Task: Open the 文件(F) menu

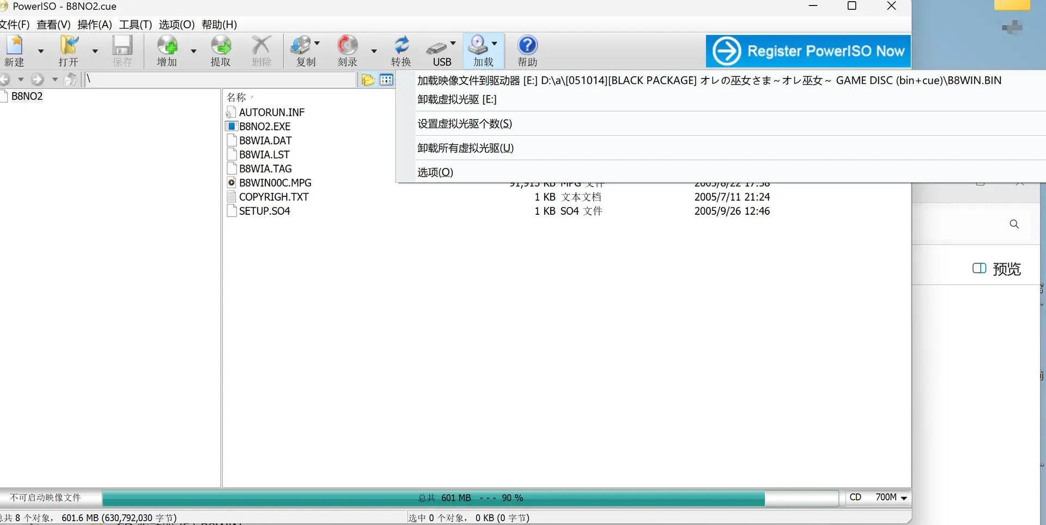Action: pyautogui.click(x=15, y=25)
